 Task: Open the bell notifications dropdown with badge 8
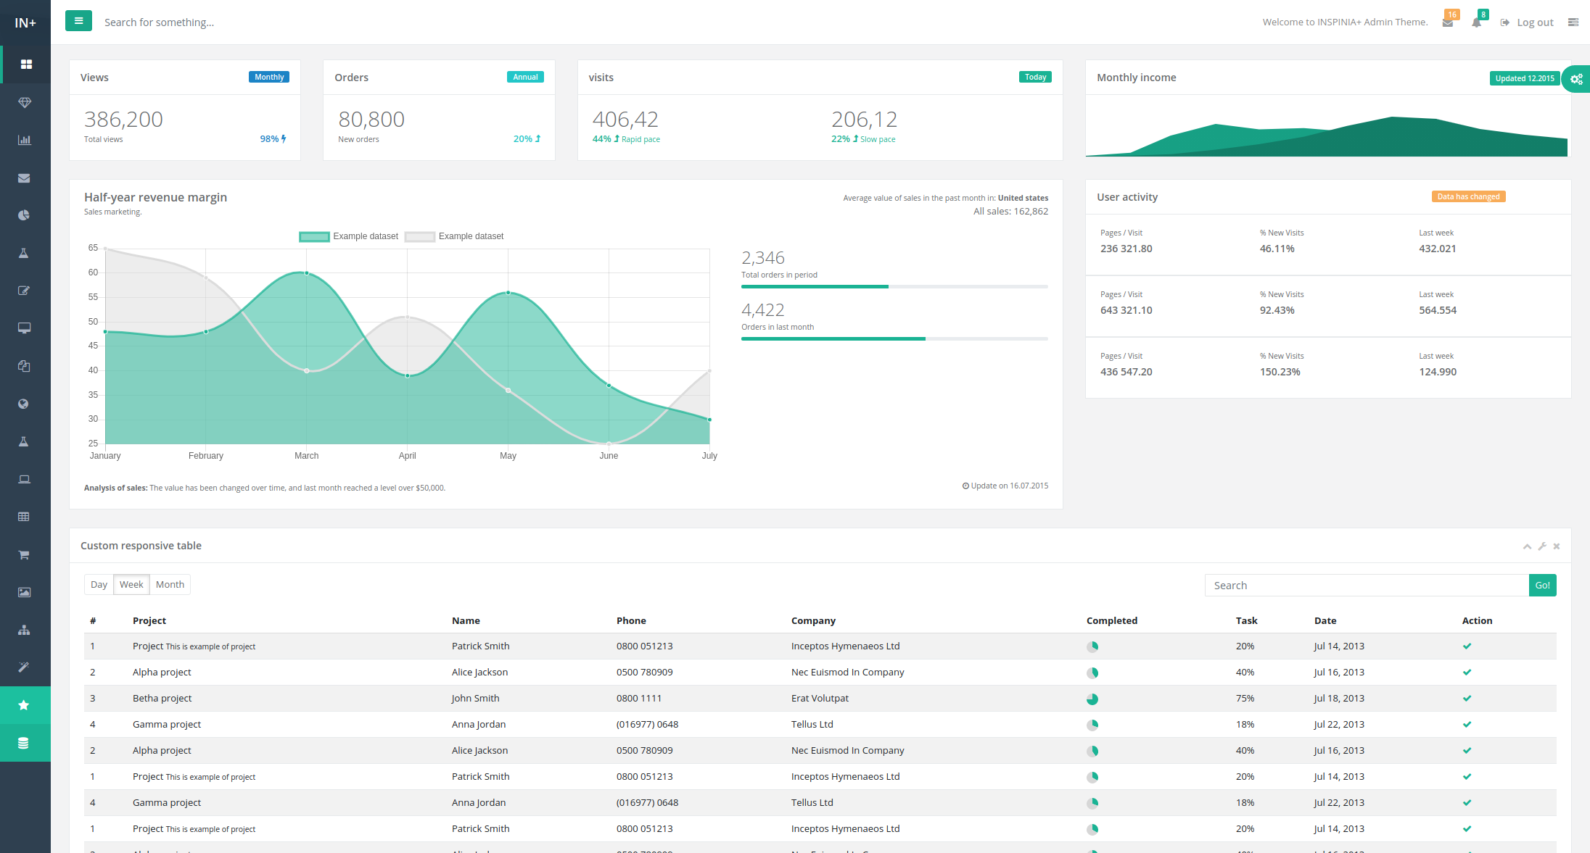(x=1477, y=21)
